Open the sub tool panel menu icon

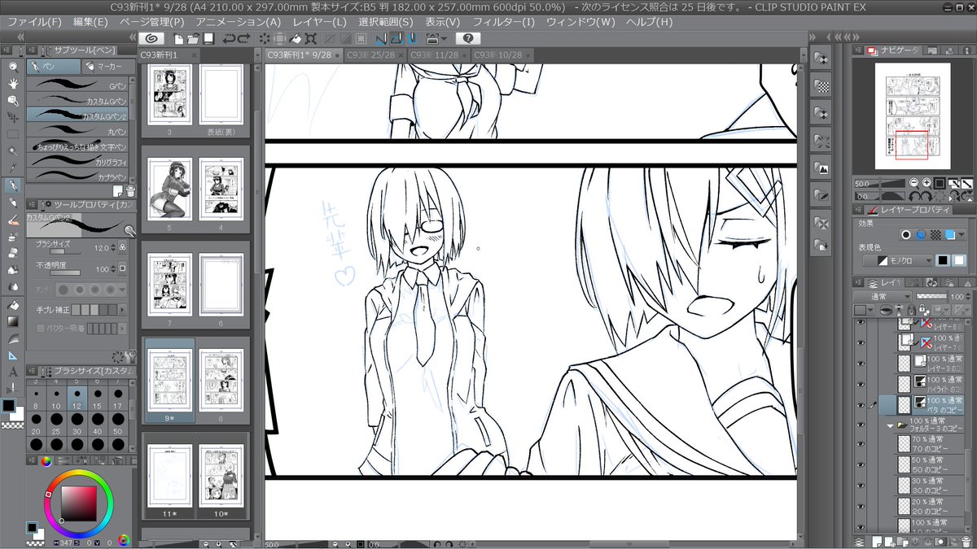(x=32, y=50)
